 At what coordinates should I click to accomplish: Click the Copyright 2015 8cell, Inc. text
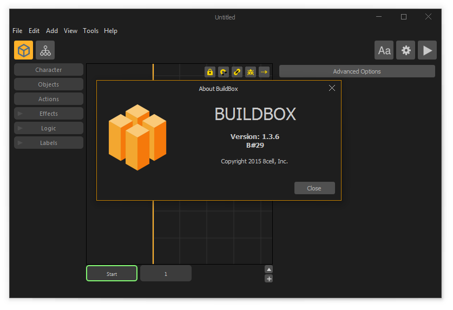coord(254,161)
